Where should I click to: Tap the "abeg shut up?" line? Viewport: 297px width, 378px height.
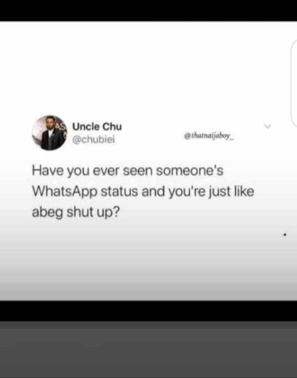[76, 213]
